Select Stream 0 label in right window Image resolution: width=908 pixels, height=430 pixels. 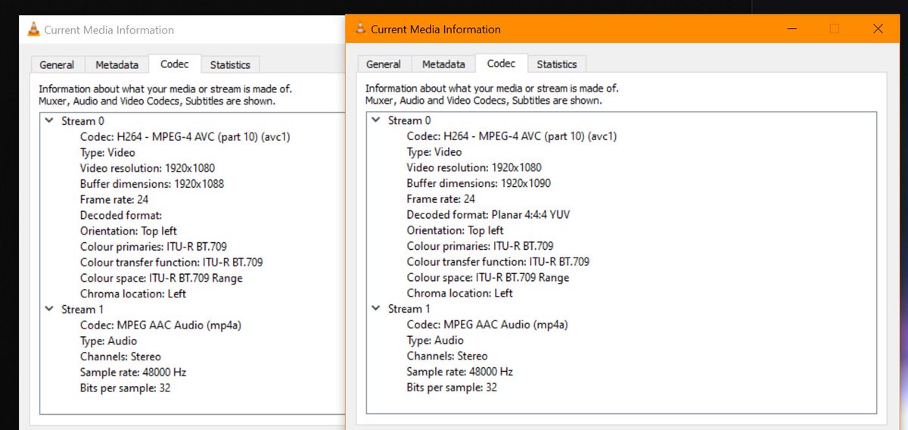coord(409,120)
